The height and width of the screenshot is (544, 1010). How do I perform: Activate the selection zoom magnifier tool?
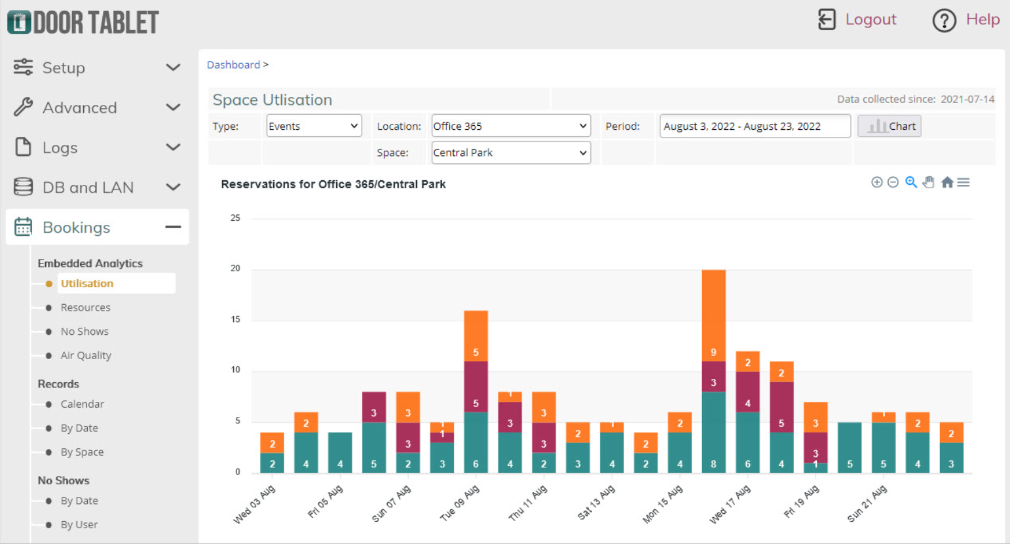(x=911, y=182)
